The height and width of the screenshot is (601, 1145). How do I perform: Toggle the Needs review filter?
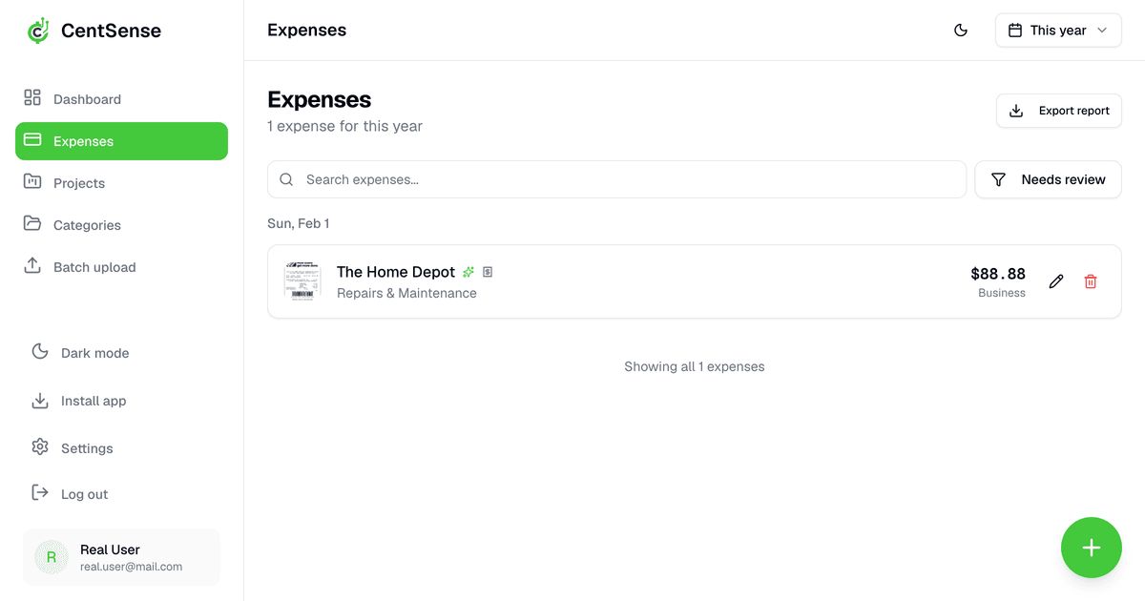[x=1048, y=179]
